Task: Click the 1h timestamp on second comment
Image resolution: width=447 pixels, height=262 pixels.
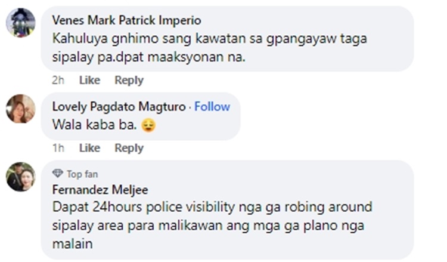Action: [x=58, y=148]
